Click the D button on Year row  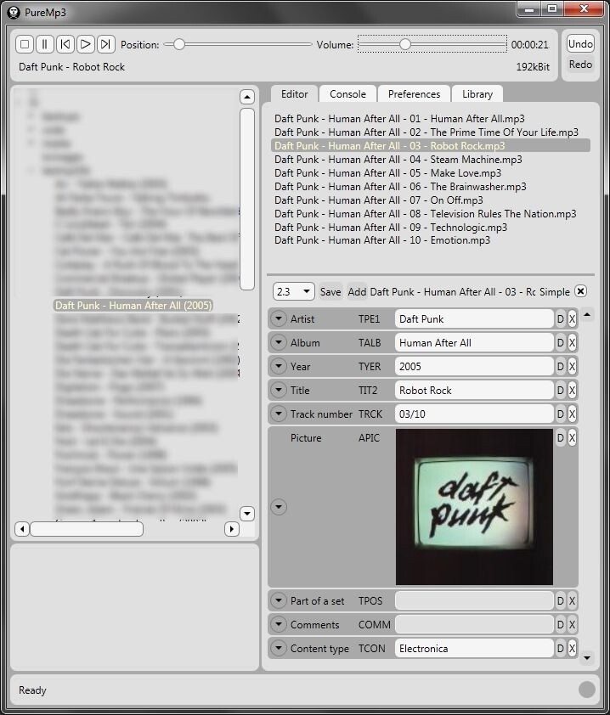click(560, 366)
